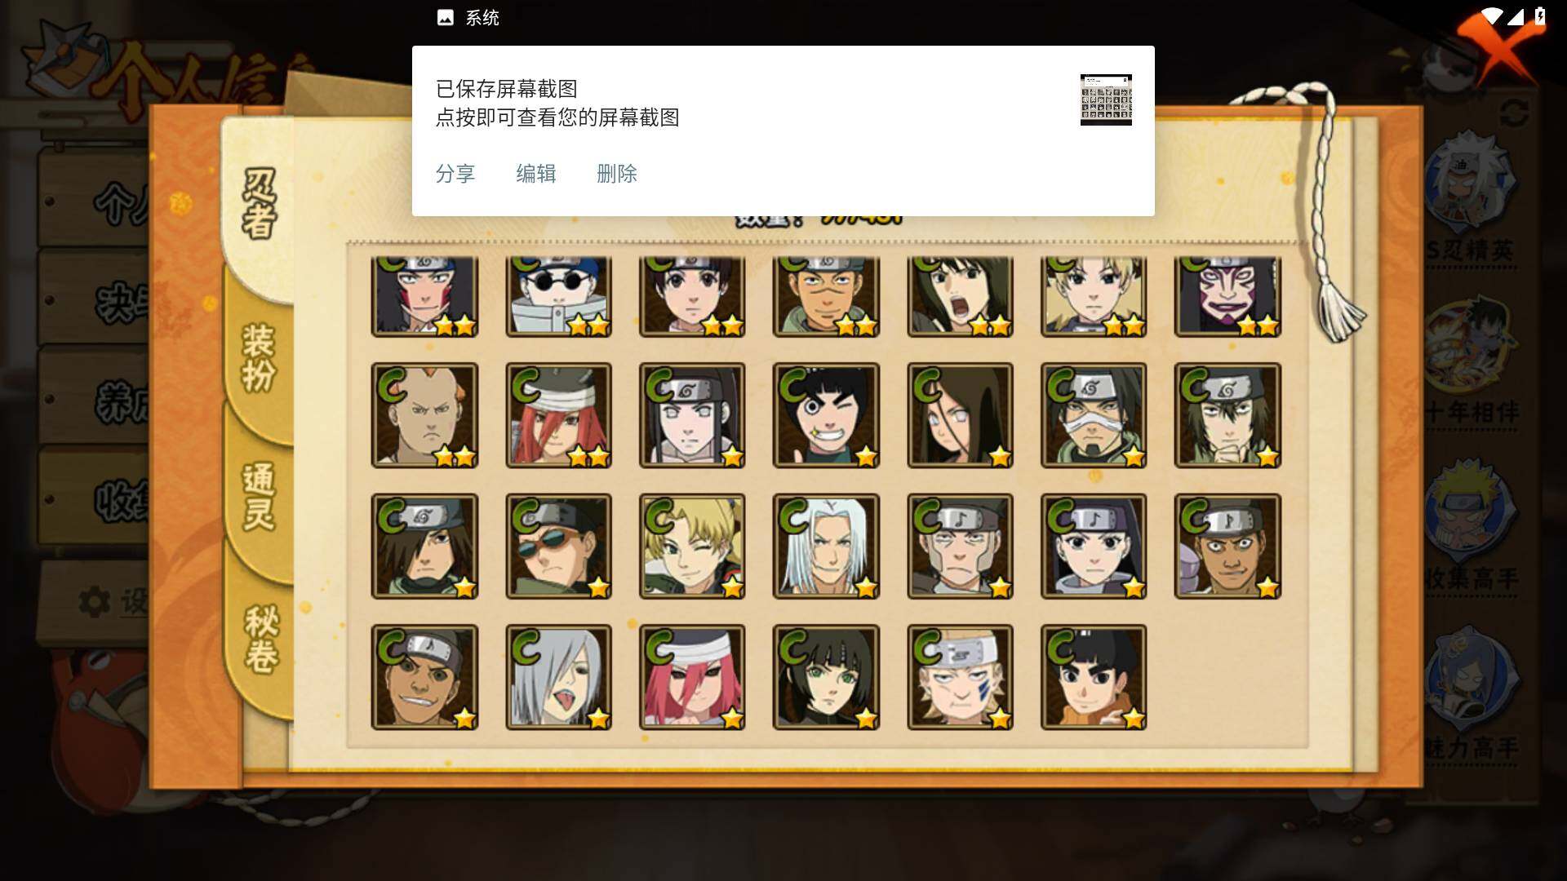Select the bandaged-face Sound ninja portrait
Viewport: 1567px width, 881px height.
(x=960, y=547)
